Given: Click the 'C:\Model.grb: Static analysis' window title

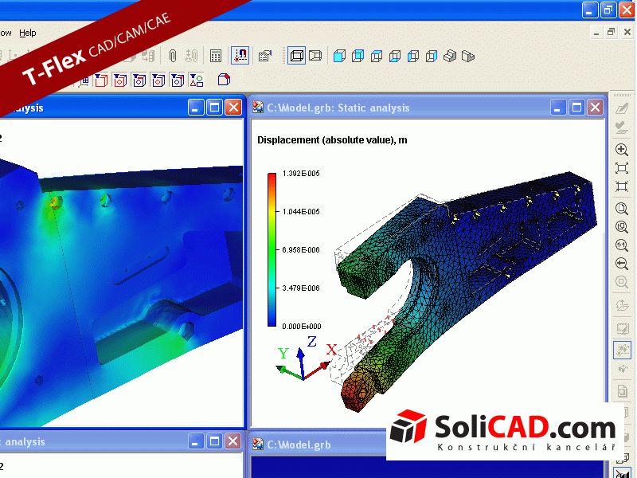Looking at the screenshot, I should (x=338, y=108).
